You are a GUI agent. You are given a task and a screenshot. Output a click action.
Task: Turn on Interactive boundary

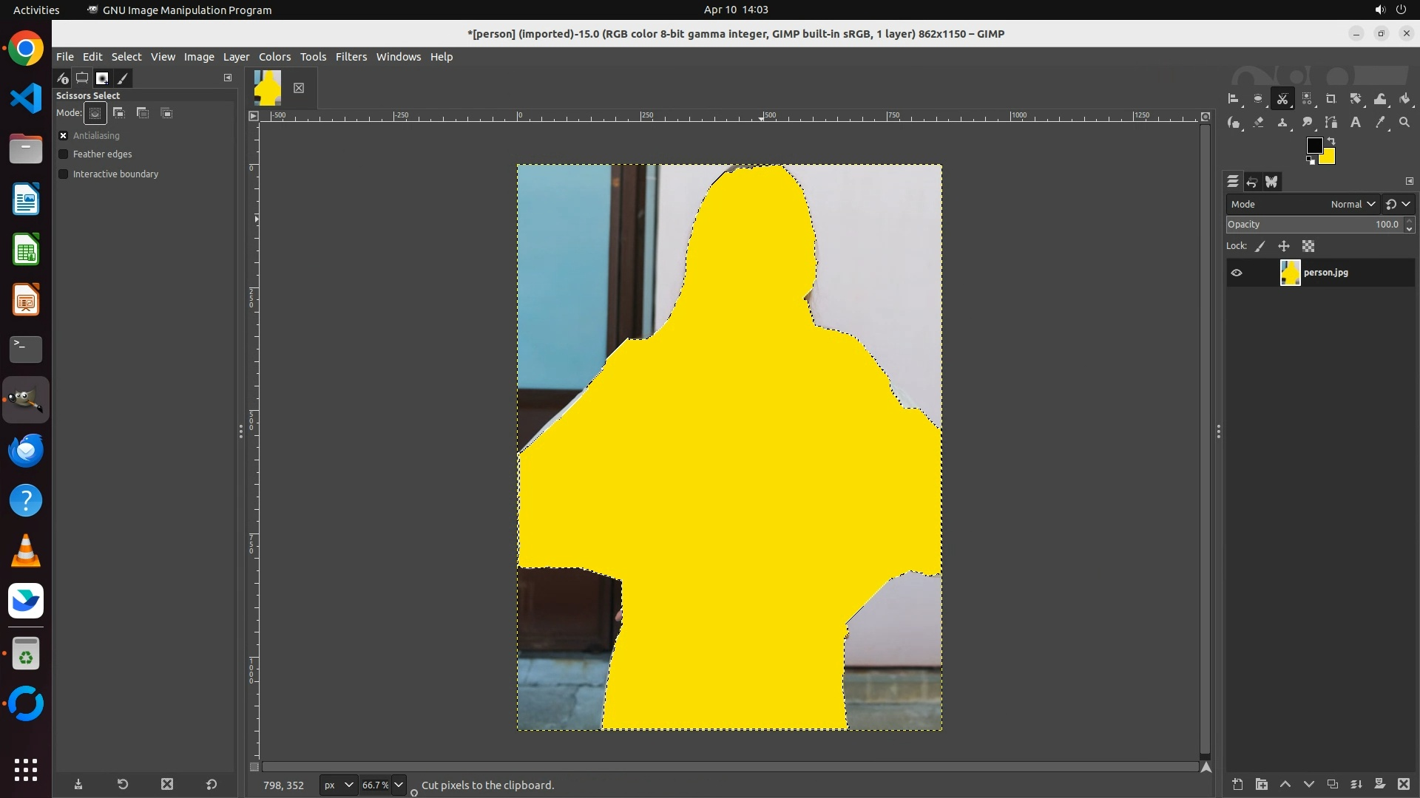[64, 174]
